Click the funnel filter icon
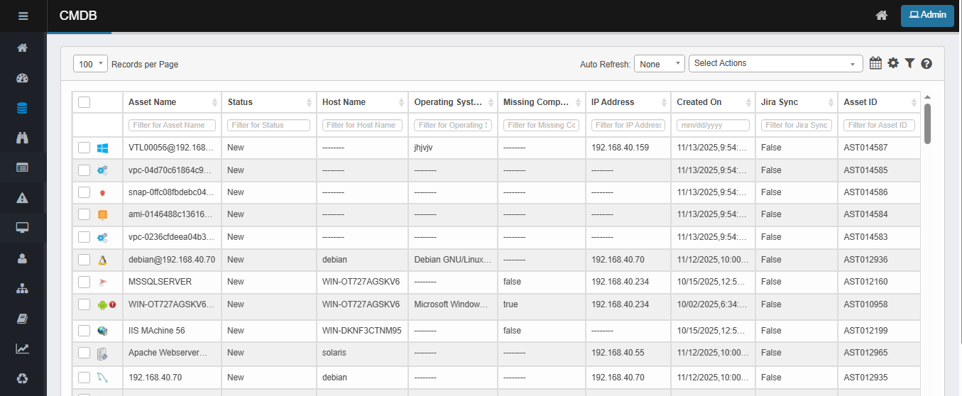Image resolution: width=962 pixels, height=396 pixels. 909,63
